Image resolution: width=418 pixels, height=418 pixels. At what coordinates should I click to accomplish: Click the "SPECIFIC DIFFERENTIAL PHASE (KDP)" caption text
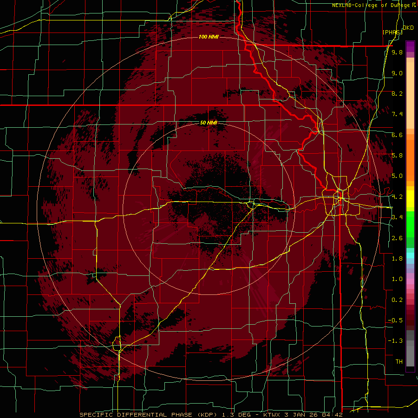click(x=150, y=415)
